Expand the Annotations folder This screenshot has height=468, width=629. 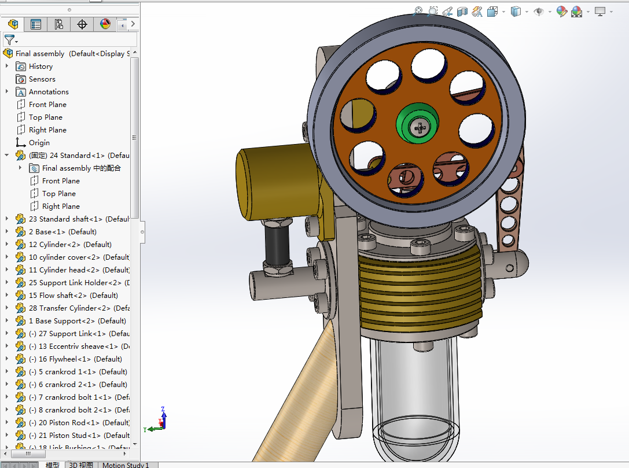tap(7, 91)
